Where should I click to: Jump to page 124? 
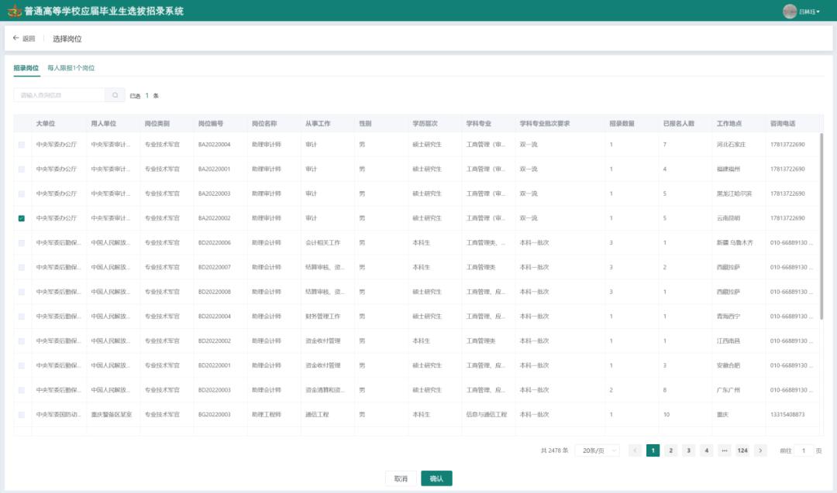742,450
